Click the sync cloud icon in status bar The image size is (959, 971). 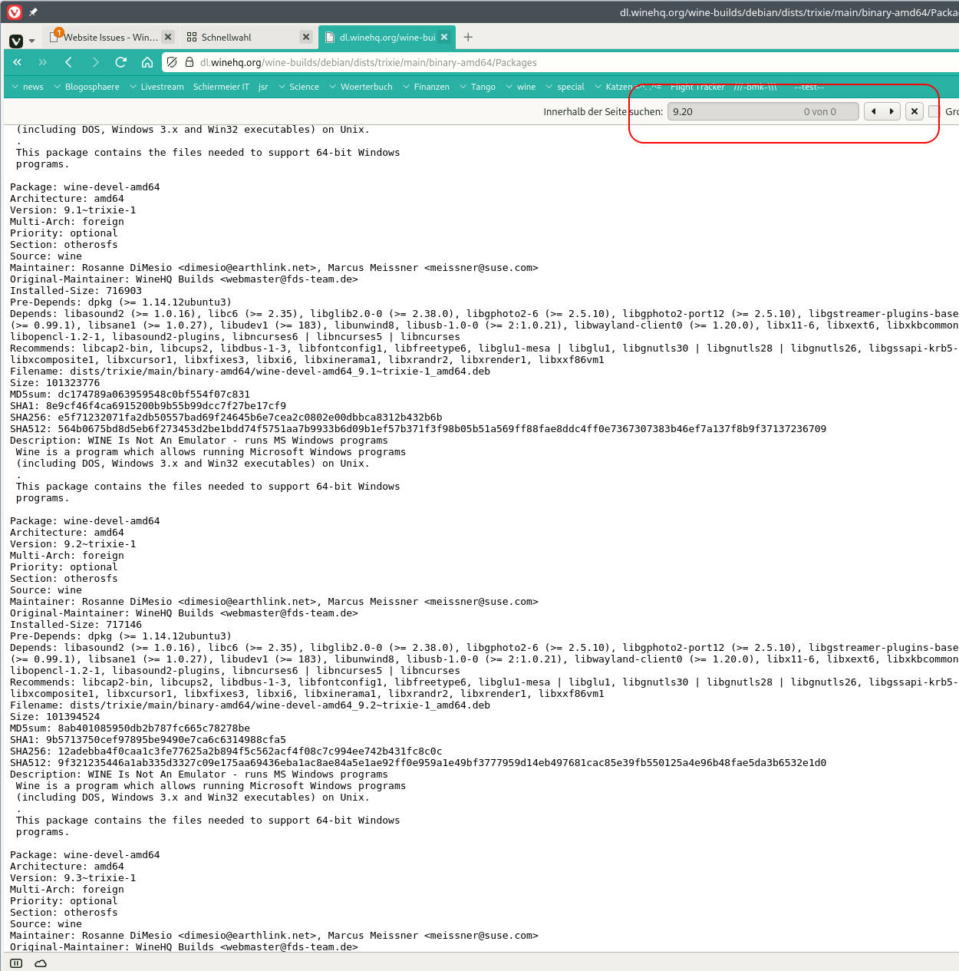(41, 963)
